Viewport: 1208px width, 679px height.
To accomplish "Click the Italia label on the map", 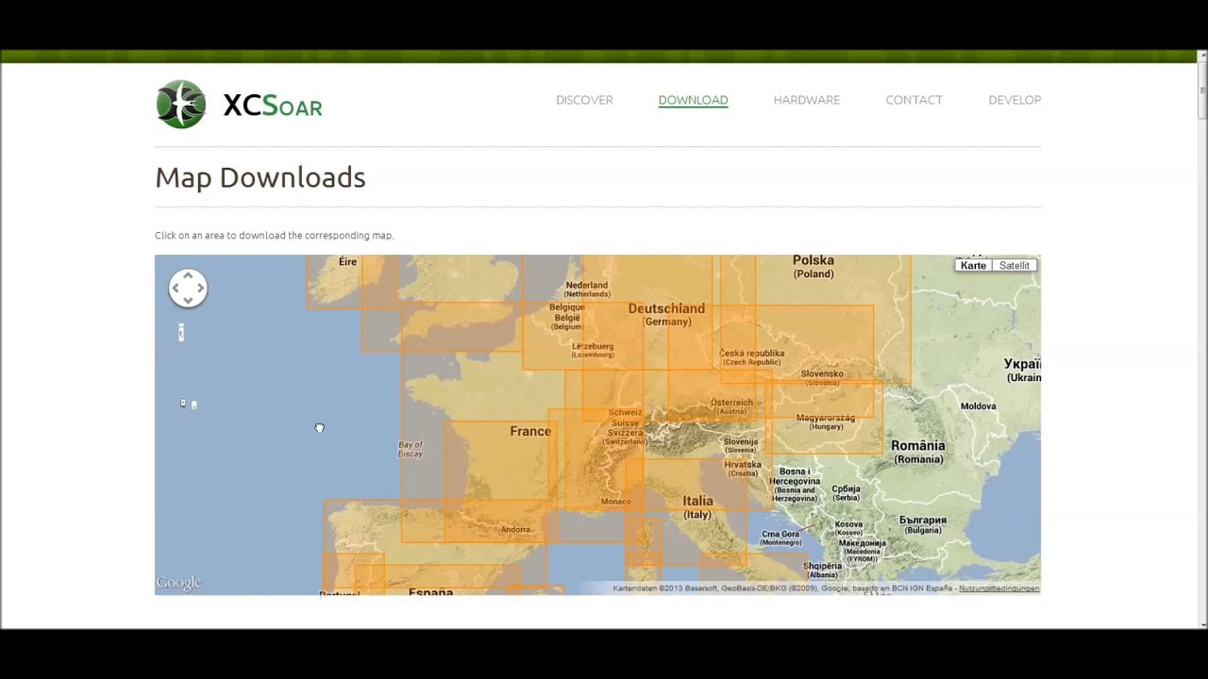I will (x=697, y=501).
